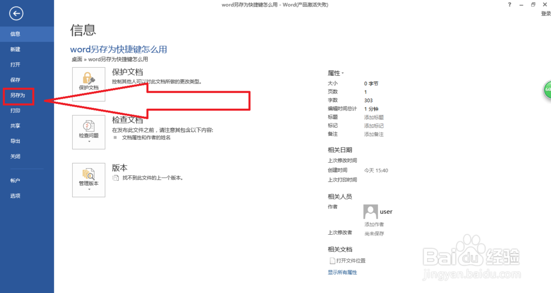Viewport: 551px width, 293px height.
Task: Select the 共享 (Share) menu item
Action: tap(27, 126)
